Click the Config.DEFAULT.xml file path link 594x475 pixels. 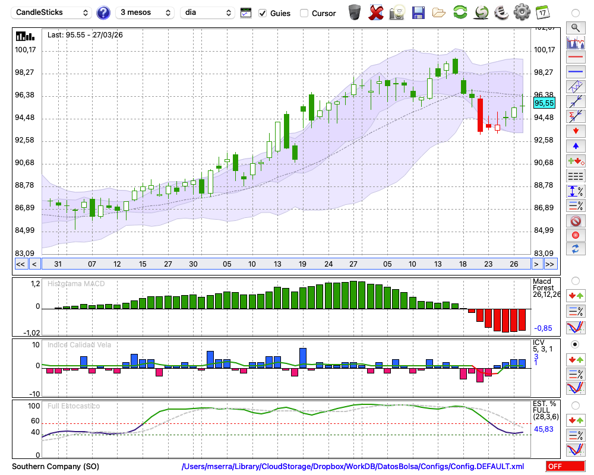coord(353,466)
